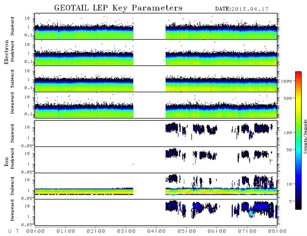Click the GEOTAIL LEP Key Parameters title
This screenshot has height=236, width=307.
118,8
